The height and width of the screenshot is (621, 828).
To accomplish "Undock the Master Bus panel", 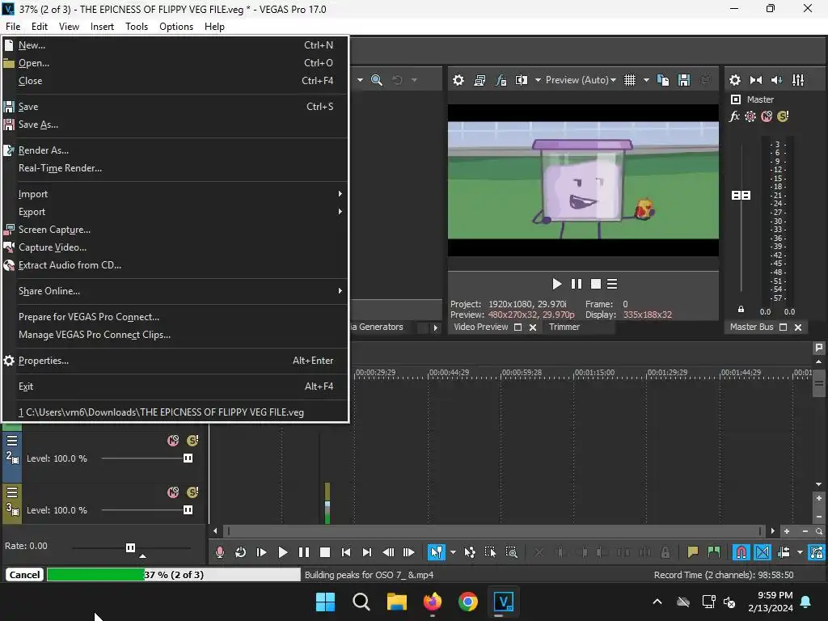I will click(x=783, y=327).
